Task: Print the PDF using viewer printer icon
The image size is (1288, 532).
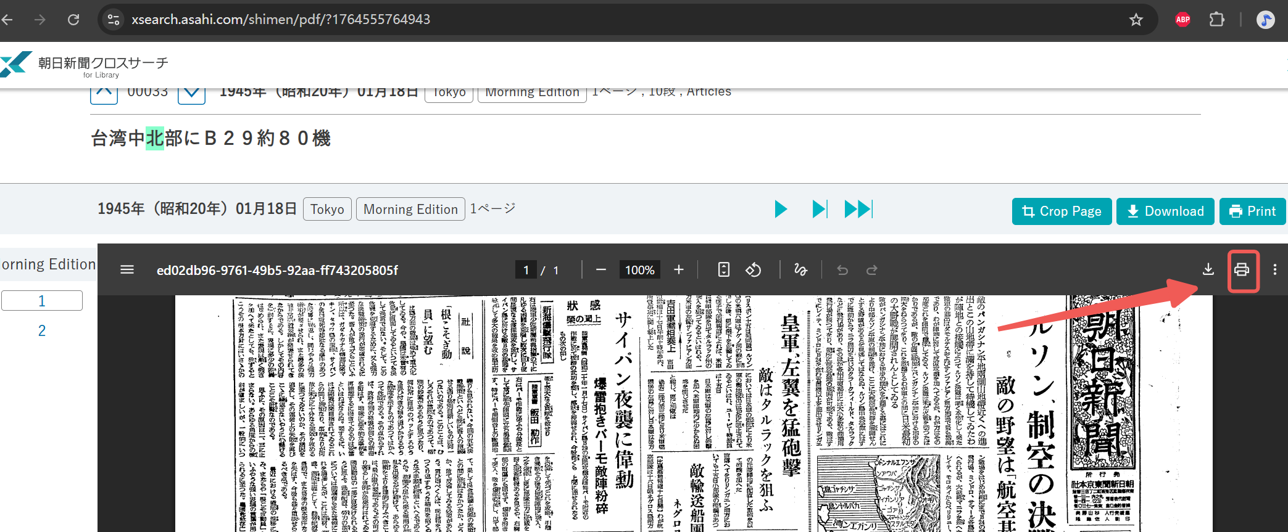Action: (x=1242, y=269)
